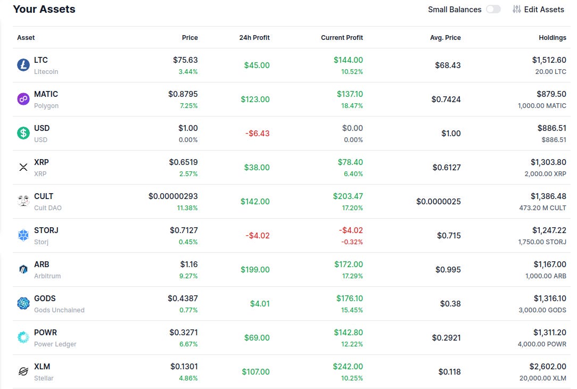Click the 1,000.00 MATIC holdings amount
Image resolution: width=577 pixels, height=389 pixels.
[x=542, y=105]
